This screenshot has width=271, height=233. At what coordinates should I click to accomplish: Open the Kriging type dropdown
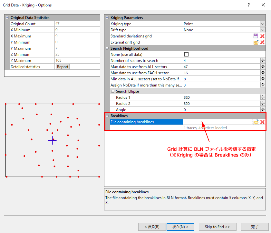(263, 24)
